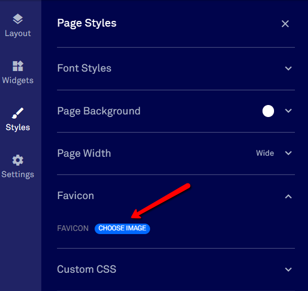Viewport: 308px width, 291px height.
Task: Click the Choose Image button
Action: (x=122, y=228)
